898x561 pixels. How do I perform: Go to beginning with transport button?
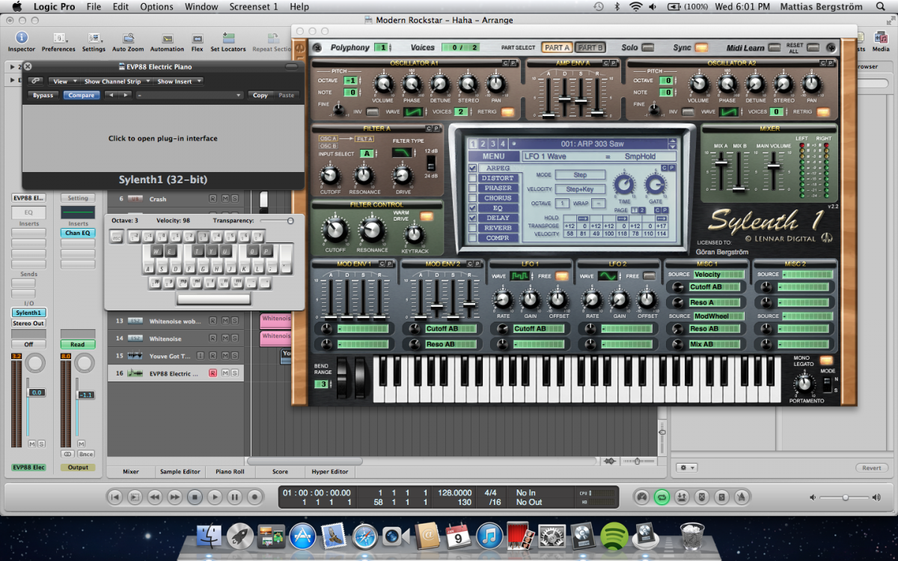tap(114, 496)
